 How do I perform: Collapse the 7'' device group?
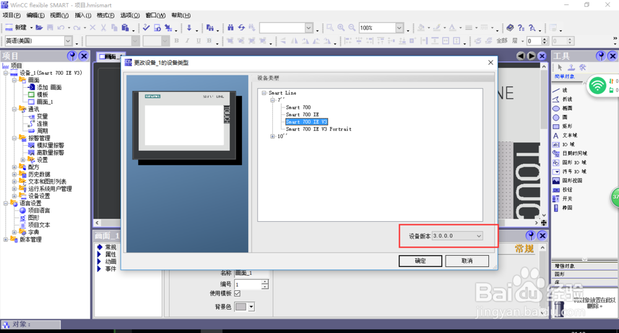pyautogui.click(x=272, y=100)
